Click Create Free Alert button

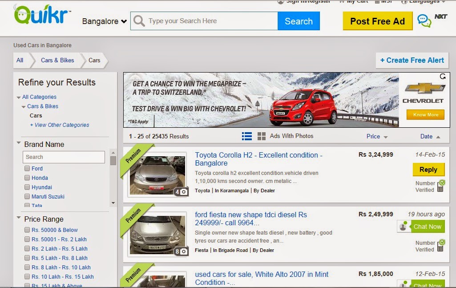tap(412, 60)
